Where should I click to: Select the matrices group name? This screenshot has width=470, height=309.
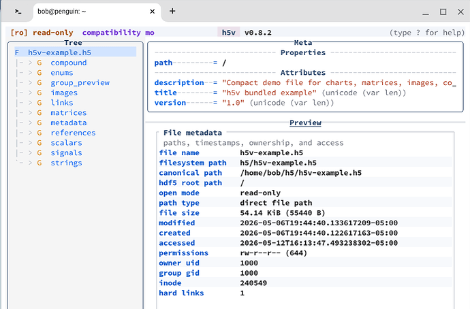pyautogui.click(x=69, y=112)
